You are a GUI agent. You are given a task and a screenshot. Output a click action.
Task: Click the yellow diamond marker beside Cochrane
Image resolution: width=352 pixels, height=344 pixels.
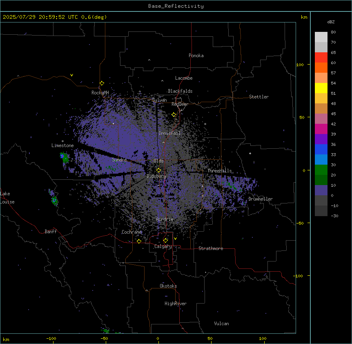point(139,241)
